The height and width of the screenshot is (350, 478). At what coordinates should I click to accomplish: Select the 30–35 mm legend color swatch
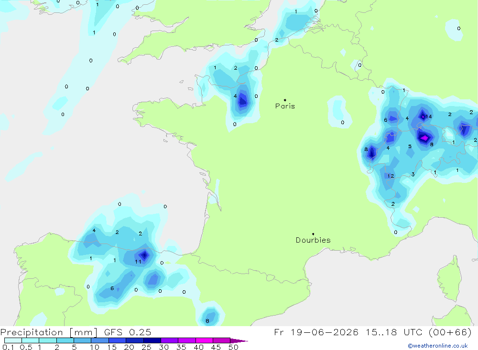pos(170,340)
